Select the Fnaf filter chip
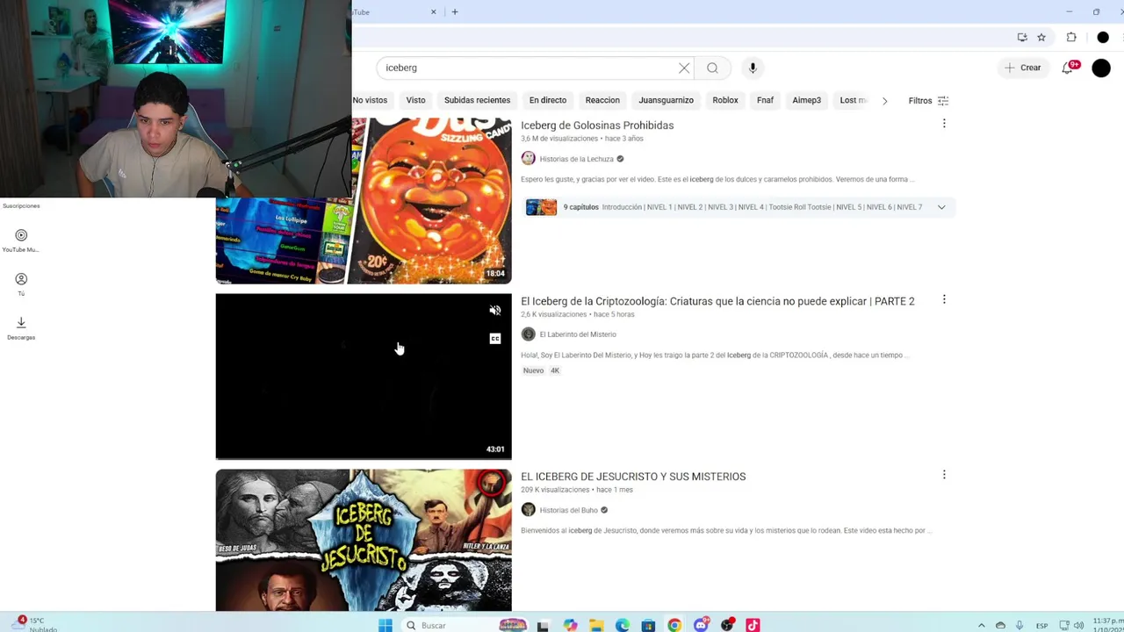The width and height of the screenshot is (1124, 632). [765, 100]
